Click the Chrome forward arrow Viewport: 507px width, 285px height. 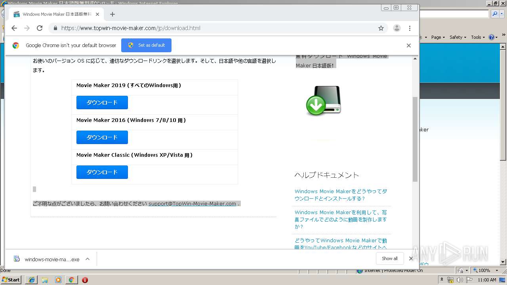coord(27,28)
